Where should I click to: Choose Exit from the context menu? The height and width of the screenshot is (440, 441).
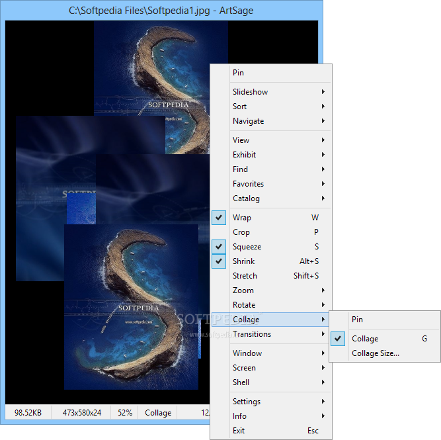click(x=271, y=431)
